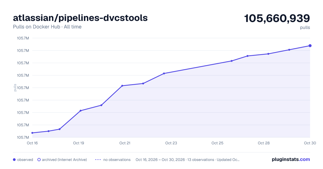Click the 105,660,939 pulls total
This screenshot has height=169, width=323.
coord(277,18)
